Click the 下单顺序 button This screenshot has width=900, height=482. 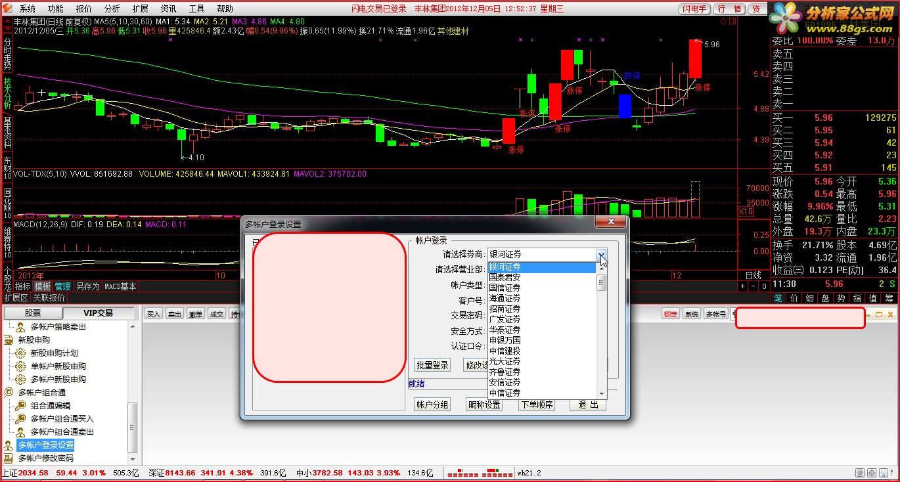pyautogui.click(x=537, y=405)
